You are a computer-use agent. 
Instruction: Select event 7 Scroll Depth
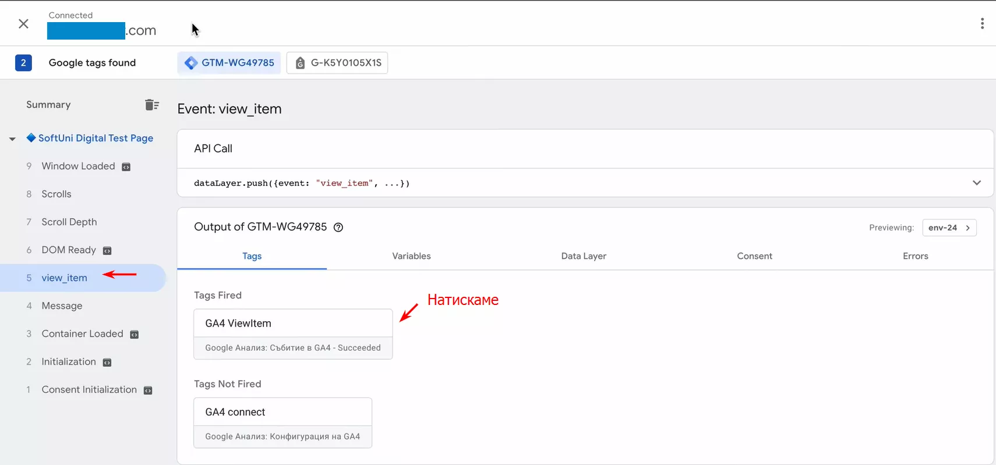69,222
